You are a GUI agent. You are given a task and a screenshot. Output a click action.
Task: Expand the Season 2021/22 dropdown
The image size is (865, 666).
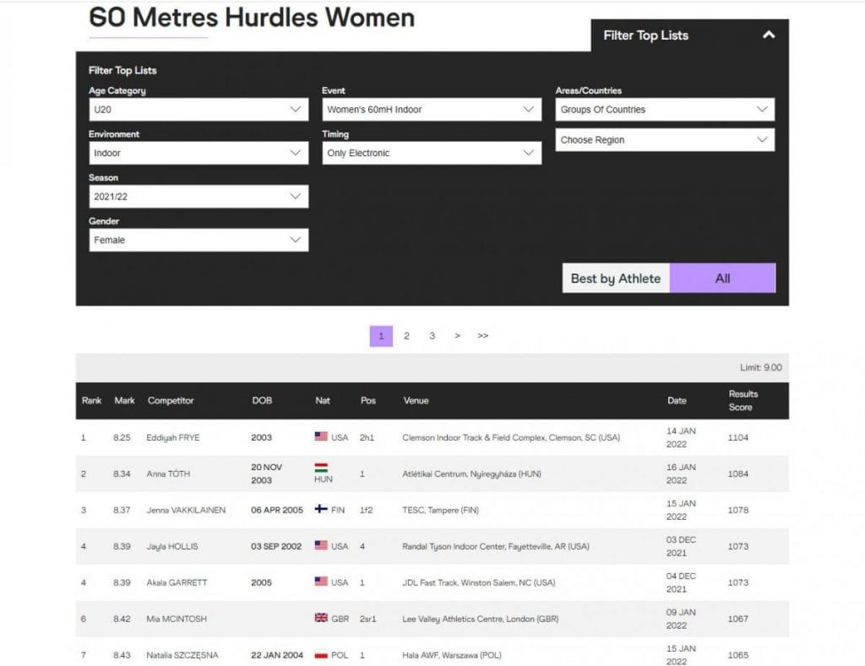[199, 197]
